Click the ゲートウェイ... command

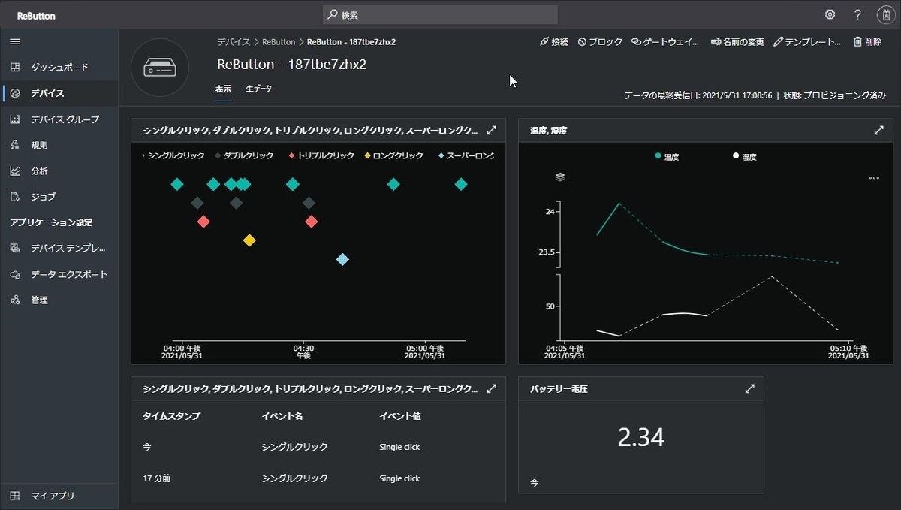pyautogui.click(x=665, y=42)
